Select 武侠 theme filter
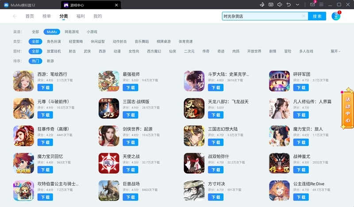This screenshot has height=207, width=354. pyautogui.click(x=87, y=51)
